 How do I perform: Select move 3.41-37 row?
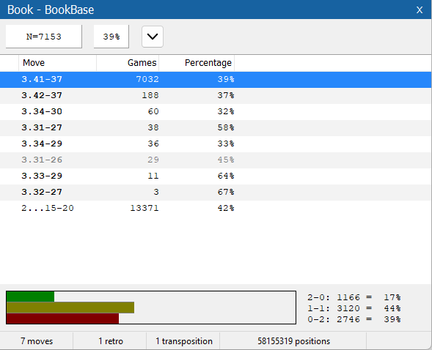[216, 80]
